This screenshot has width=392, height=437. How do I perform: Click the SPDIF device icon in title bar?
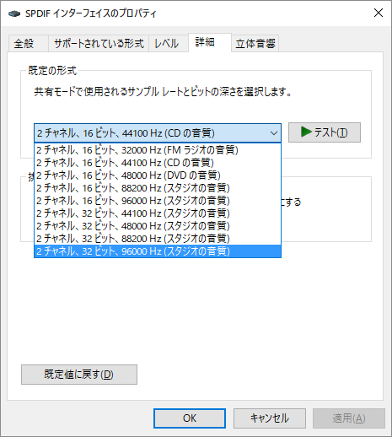14,13
